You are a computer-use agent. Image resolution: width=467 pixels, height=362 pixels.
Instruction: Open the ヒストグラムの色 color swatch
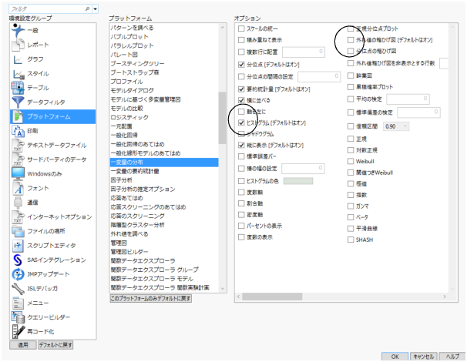(x=298, y=181)
